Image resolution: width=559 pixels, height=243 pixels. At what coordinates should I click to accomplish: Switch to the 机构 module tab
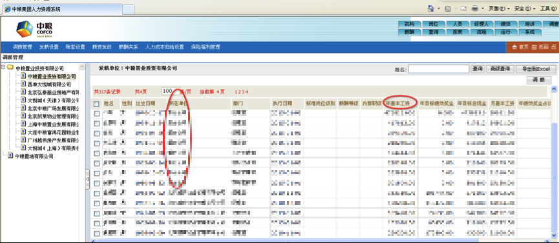click(x=409, y=24)
